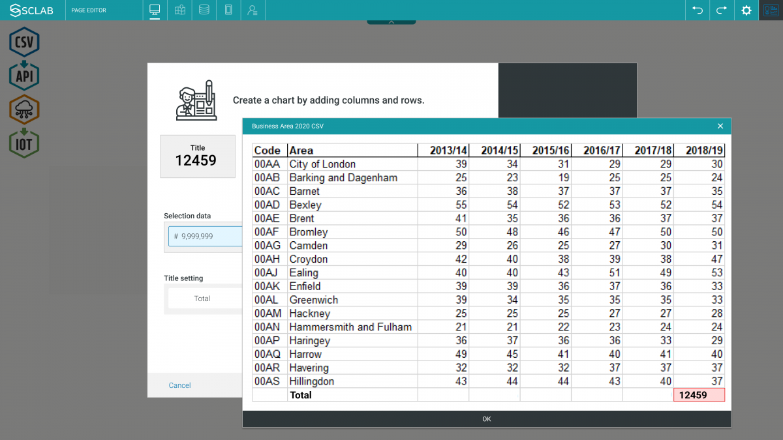Open the dashboard preview icon top right
783x440 pixels.
click(771, 10)
